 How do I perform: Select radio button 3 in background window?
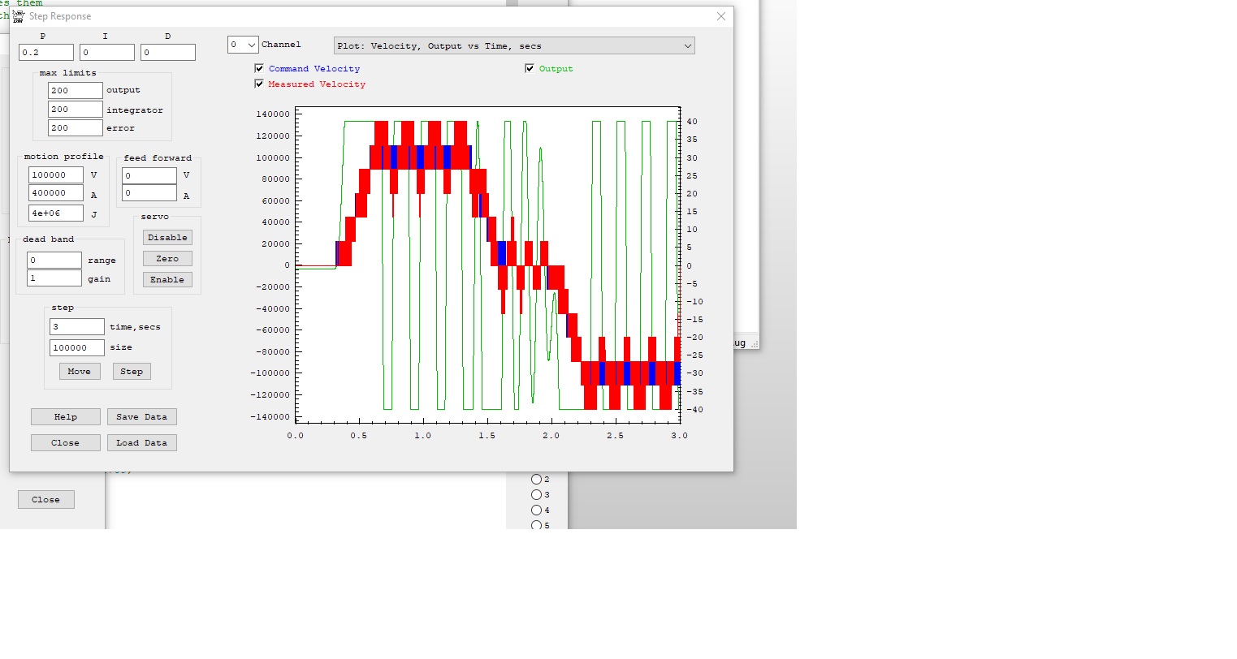[x=536, y=494]
